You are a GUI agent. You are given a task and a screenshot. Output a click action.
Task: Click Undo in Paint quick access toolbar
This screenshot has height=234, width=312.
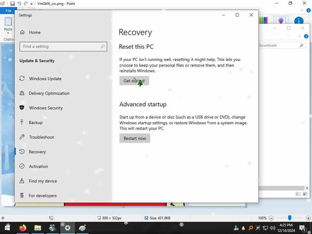(19, 4)
